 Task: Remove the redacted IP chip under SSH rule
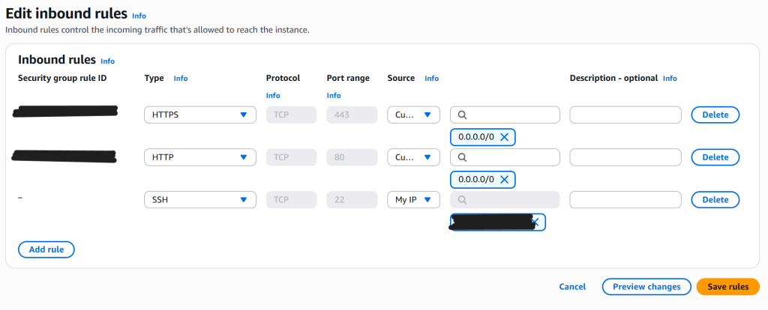535,222
